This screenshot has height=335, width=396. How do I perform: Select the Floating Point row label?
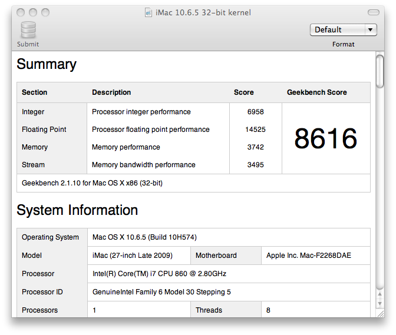coord(44,130)
